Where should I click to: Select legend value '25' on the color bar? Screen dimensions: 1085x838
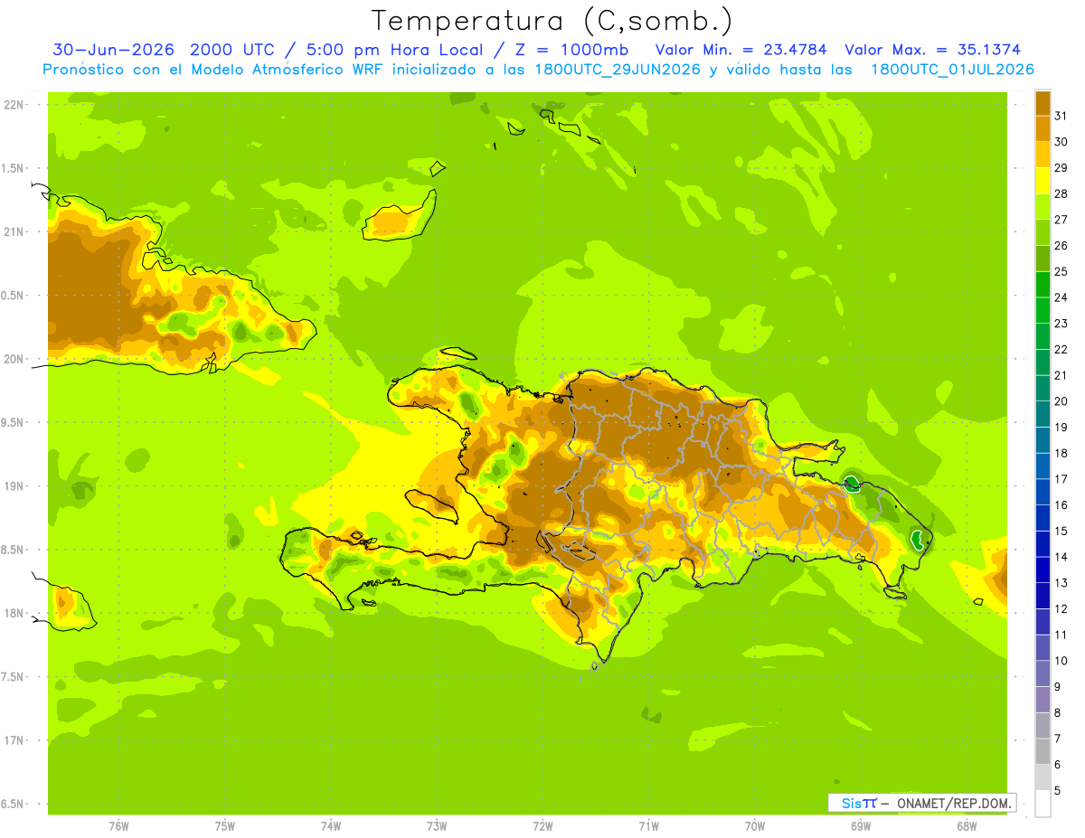(x=1061, y=271)
